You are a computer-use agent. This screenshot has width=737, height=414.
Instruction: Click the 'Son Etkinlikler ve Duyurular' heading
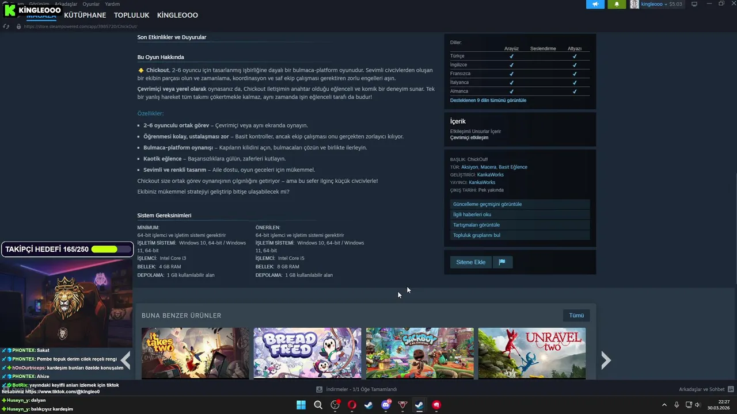pos(172,37)
